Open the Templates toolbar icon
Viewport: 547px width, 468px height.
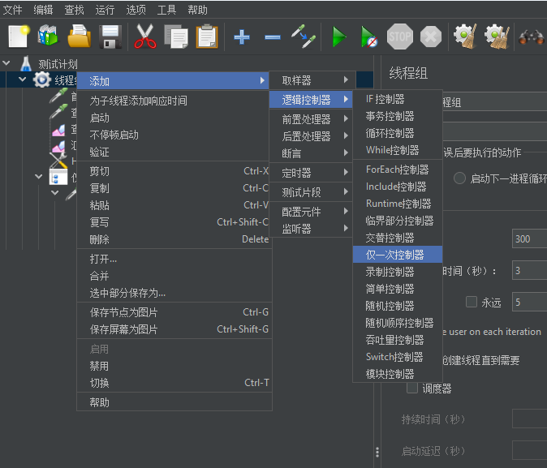49,36
